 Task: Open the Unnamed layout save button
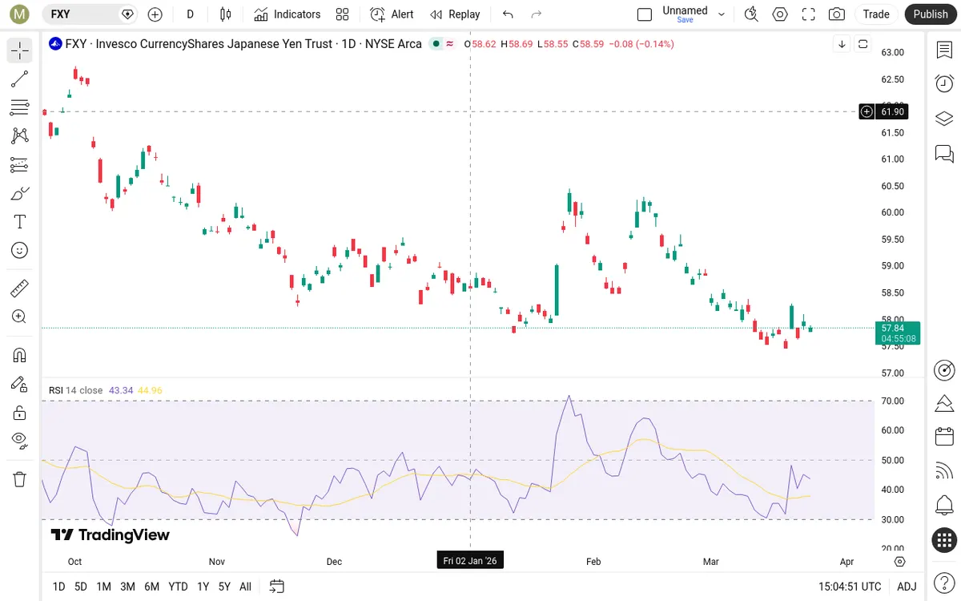(x=685, y=14)
